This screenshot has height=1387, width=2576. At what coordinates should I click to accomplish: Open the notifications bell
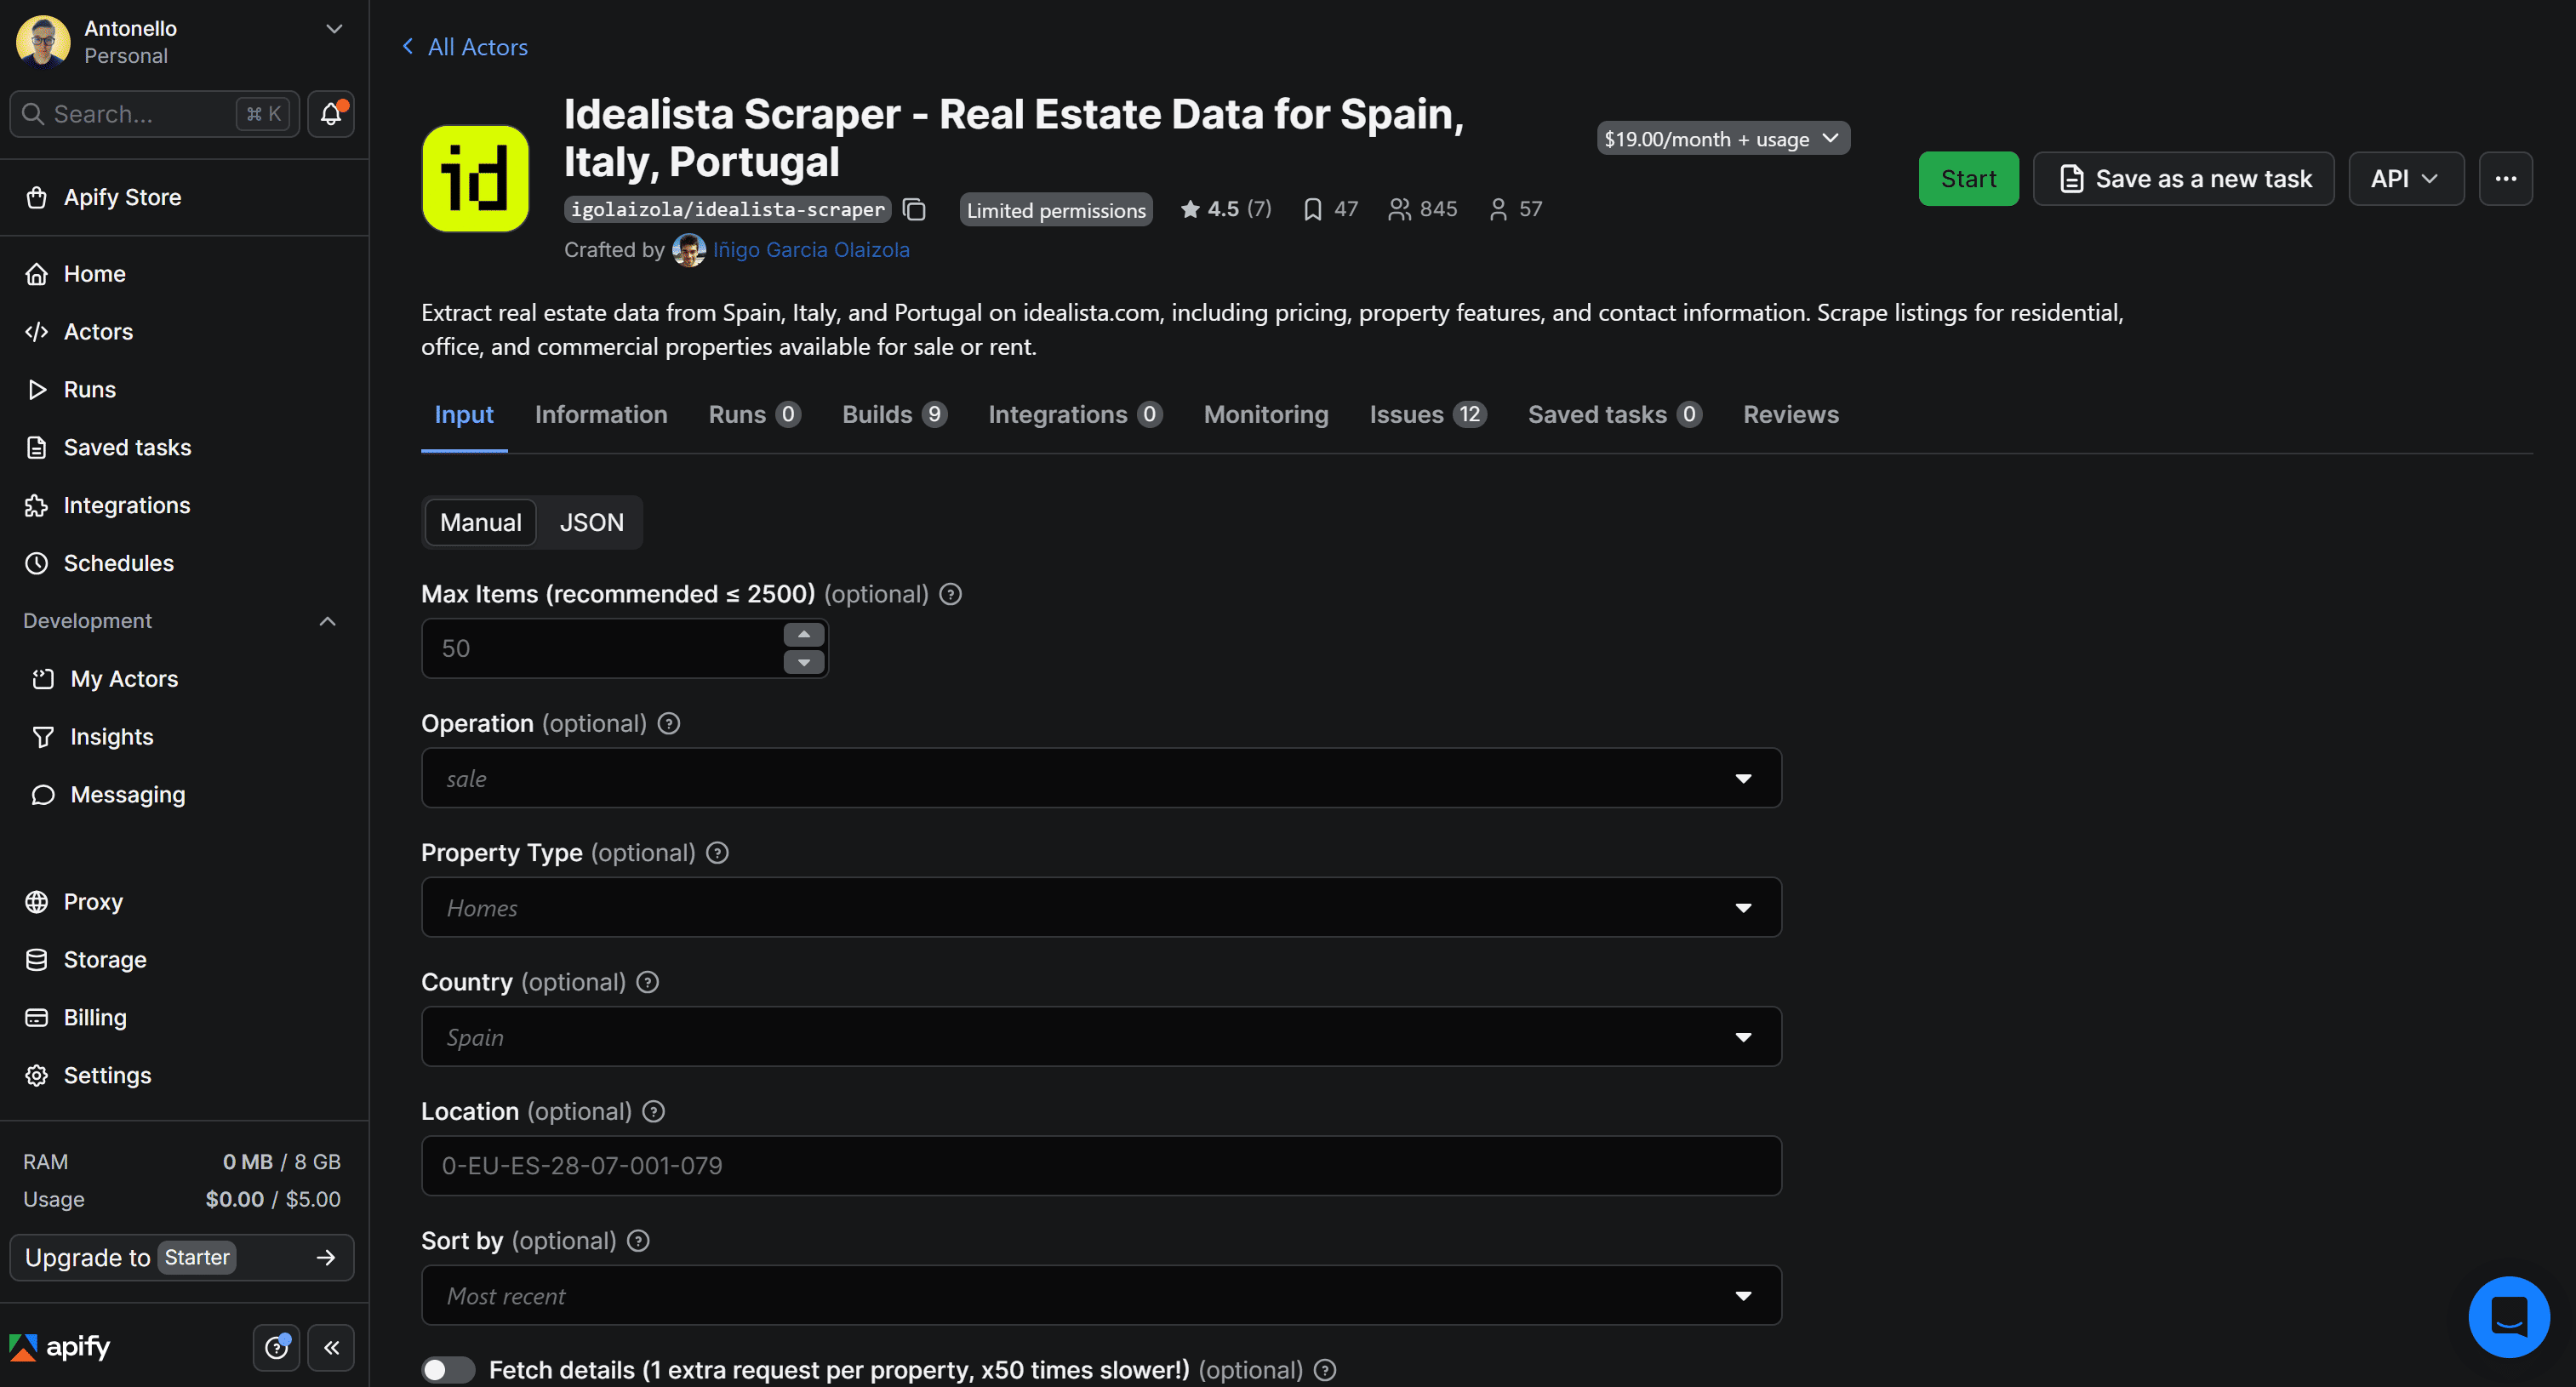point(330,114)
